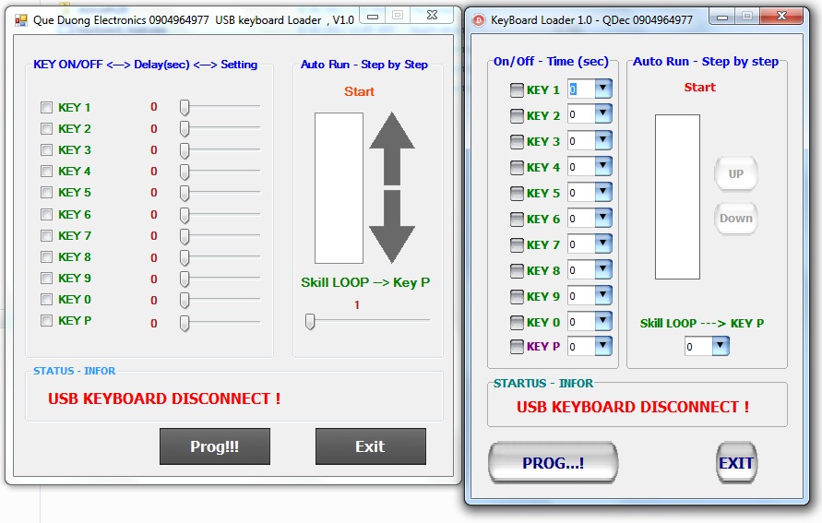Click Exit button in Que Duong window
The height and width of the screenshot is (523, 822).
tap(371, 446)
